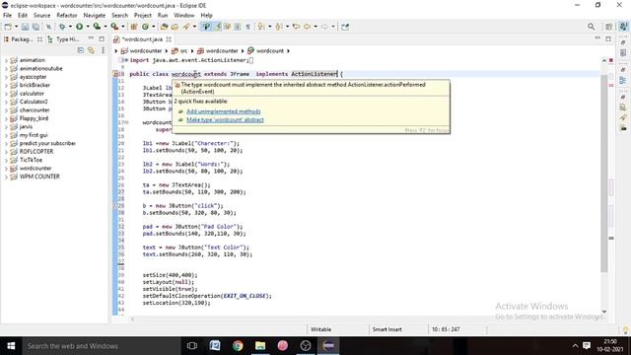Expand the animation project
Screen dimensions: 631x355
[6, 60]
